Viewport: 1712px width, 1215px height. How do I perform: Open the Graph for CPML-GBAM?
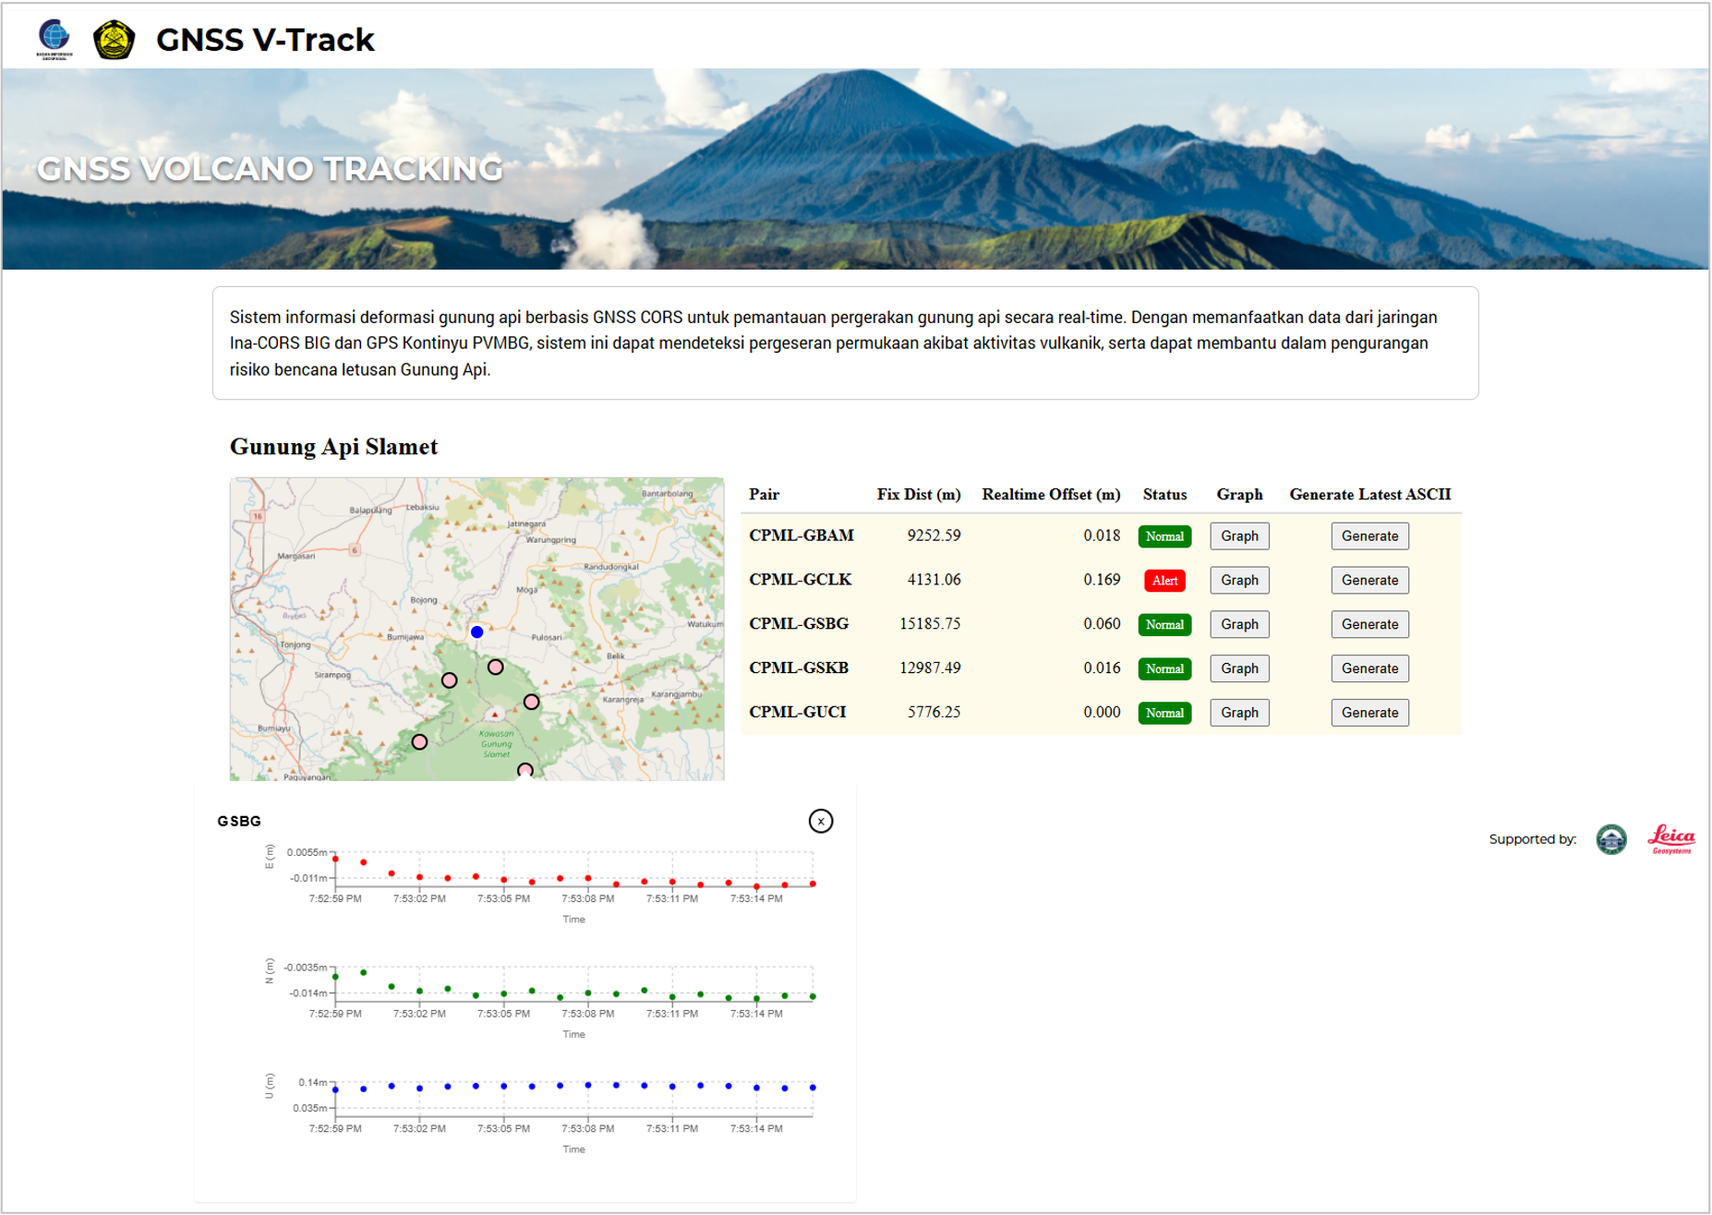point(1239,536)
